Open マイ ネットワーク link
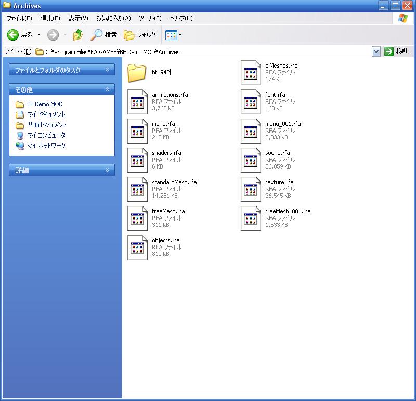Image resolution: width=416 pixels, height=401 pixels. point(46,146)
